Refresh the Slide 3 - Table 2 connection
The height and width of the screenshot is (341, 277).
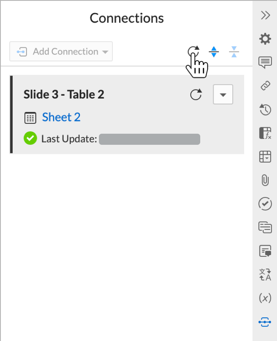click(196, 95)
